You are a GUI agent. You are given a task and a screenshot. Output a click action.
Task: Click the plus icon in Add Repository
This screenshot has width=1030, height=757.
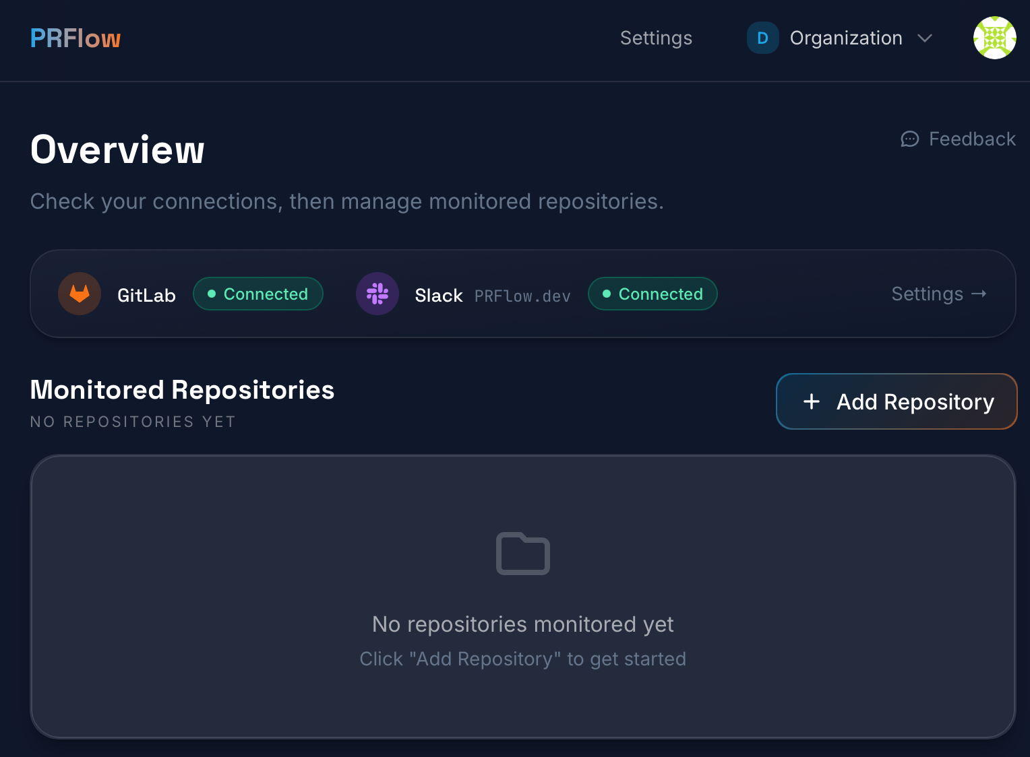(812, 401)
